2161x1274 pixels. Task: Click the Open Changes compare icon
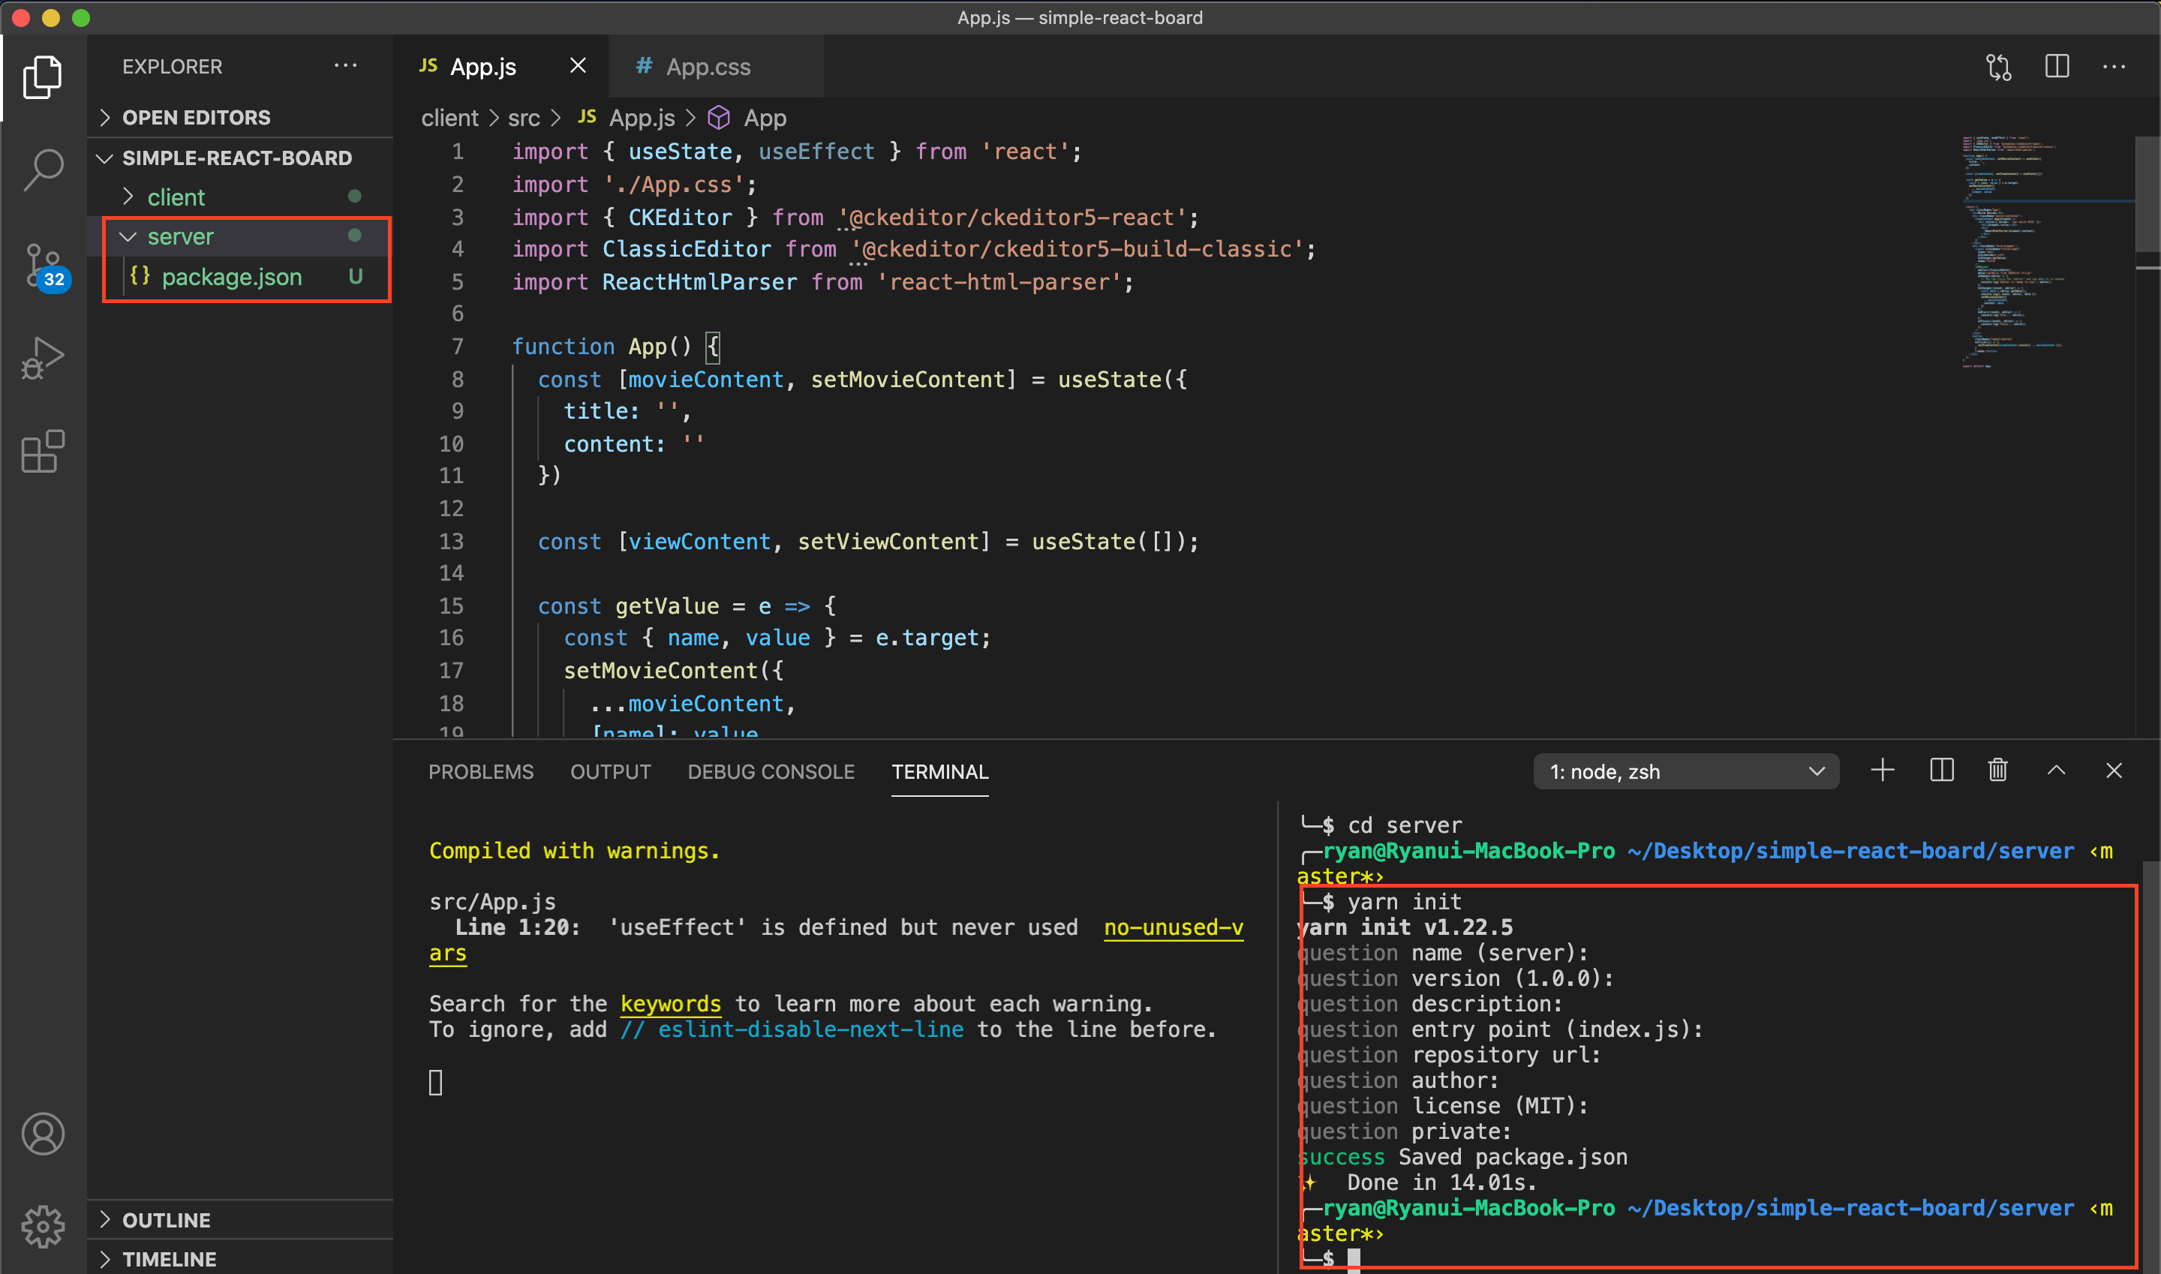(x=1998, y=67)
